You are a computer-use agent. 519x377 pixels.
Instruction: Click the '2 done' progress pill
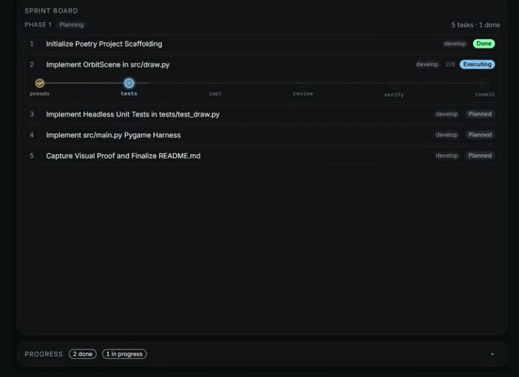coord(83,354)
